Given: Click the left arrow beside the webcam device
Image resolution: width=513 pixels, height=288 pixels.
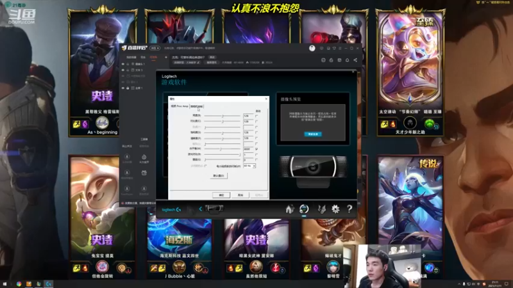Looking at the screenshot, I should click(x=201, y=209).
